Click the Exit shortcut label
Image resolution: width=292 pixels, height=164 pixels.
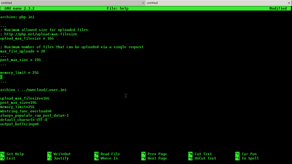pos(11,158)
